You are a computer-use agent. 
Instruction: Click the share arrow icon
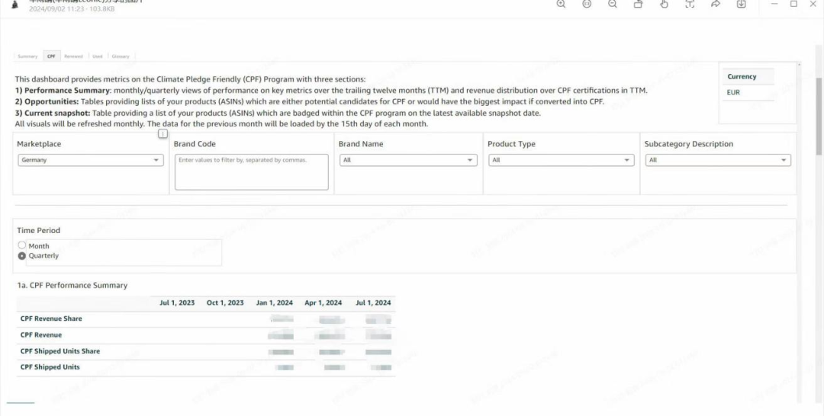pyautogui.click(x=716, y=5)
